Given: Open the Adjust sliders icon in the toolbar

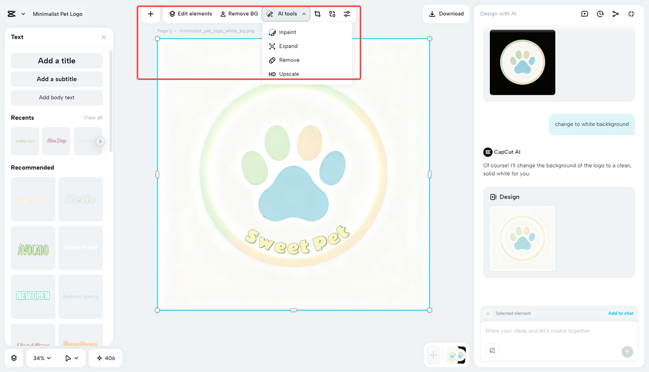Looking at the screenshot, I should pos(347,14).
